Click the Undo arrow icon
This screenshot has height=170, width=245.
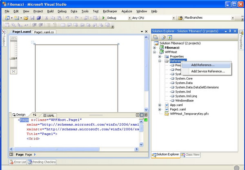[67, 18]
